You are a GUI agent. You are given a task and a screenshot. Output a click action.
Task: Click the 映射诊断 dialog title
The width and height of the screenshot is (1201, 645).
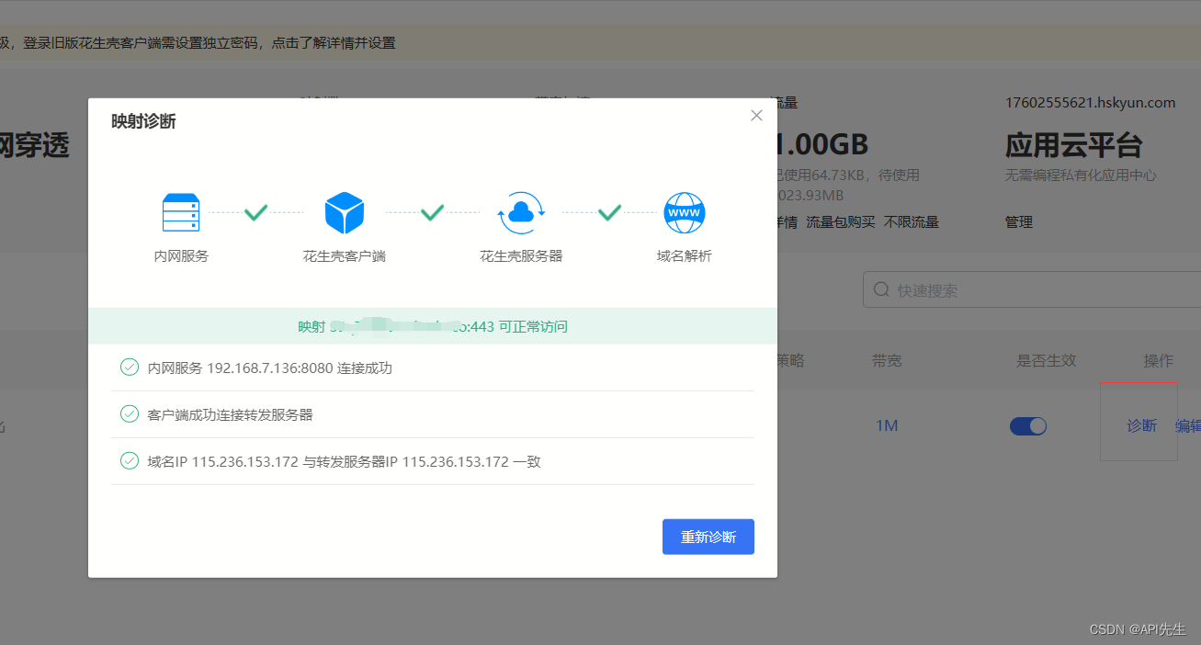pos(143,121)
